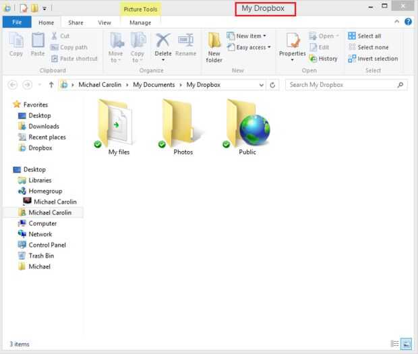Expand chevron after Michael Carolin in address bar
This screenshot has height=354, width=418.
coord(127,85)
